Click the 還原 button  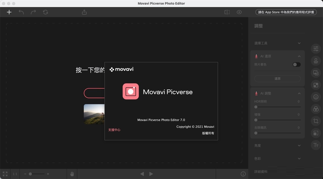277,79
